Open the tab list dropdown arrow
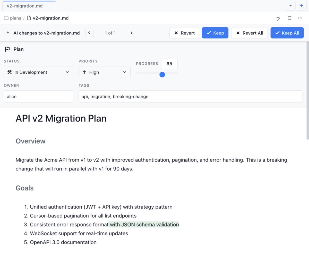Screen dimensions: 309x254 (x=290, y=6)
